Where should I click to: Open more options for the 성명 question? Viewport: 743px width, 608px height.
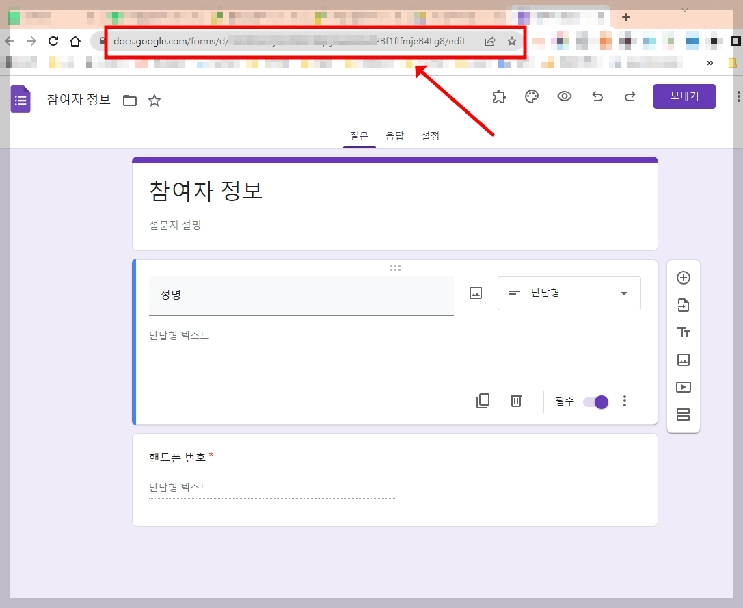coord(625,401)
